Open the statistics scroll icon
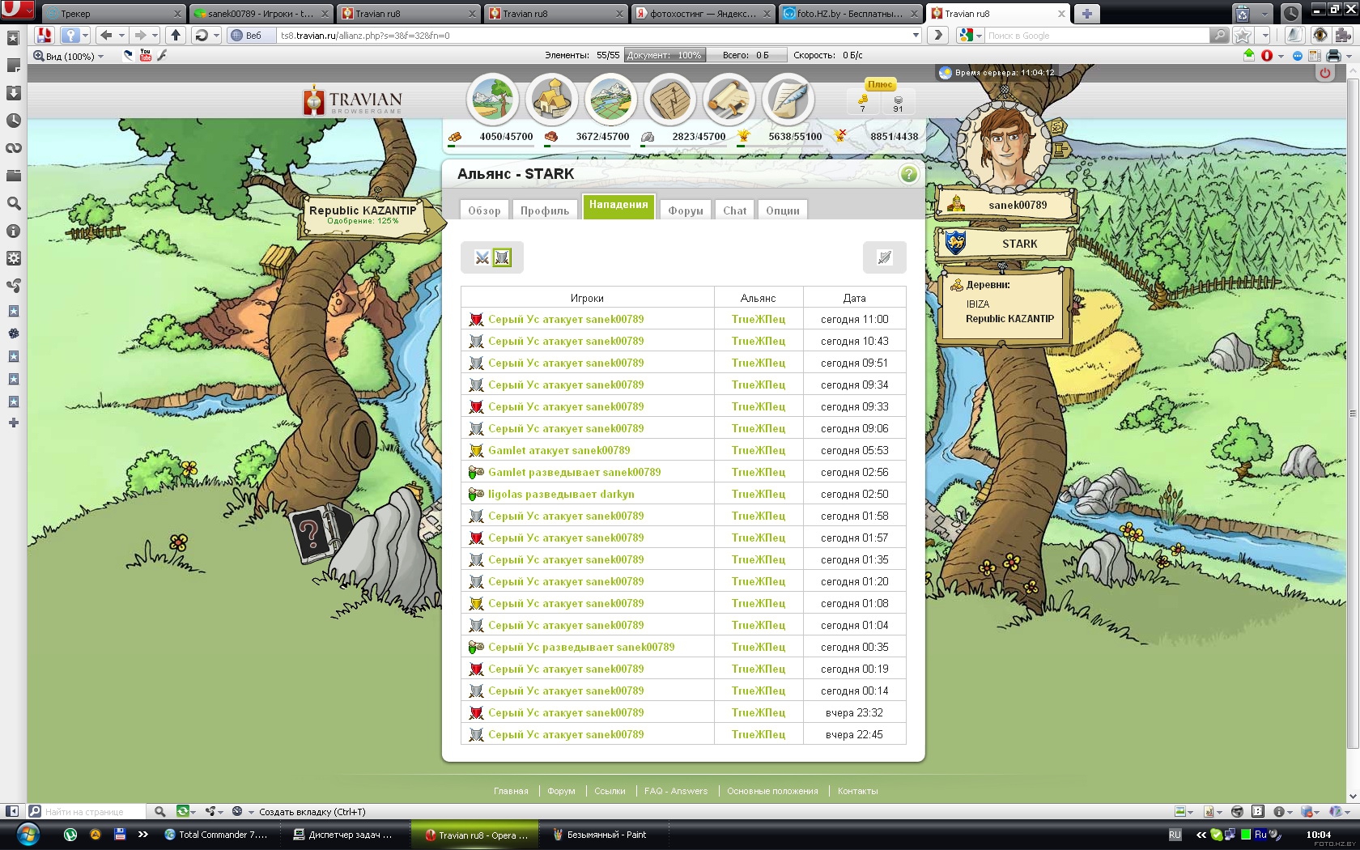Viewport: 1360px width, 850px height. coord(669,100)
